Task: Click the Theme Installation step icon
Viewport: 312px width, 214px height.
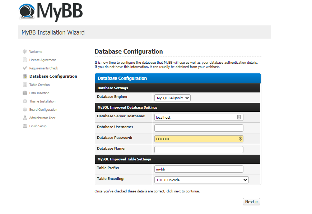Action: tap(25, 101)
